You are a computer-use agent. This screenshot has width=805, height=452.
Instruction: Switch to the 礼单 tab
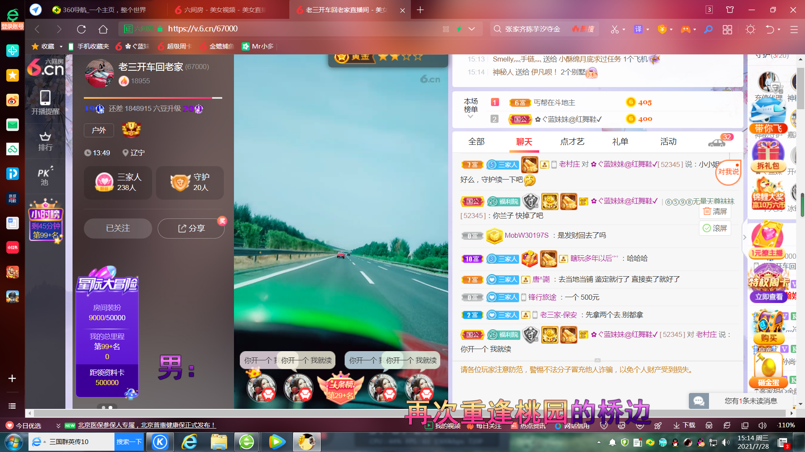[x=620, y=142]
